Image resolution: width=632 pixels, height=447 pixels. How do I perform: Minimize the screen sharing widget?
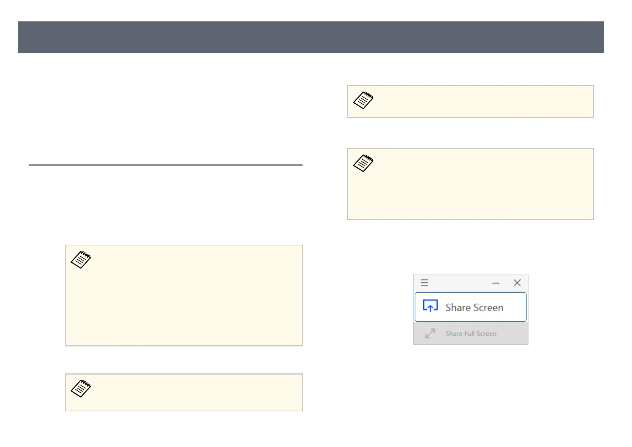[496, 283]
